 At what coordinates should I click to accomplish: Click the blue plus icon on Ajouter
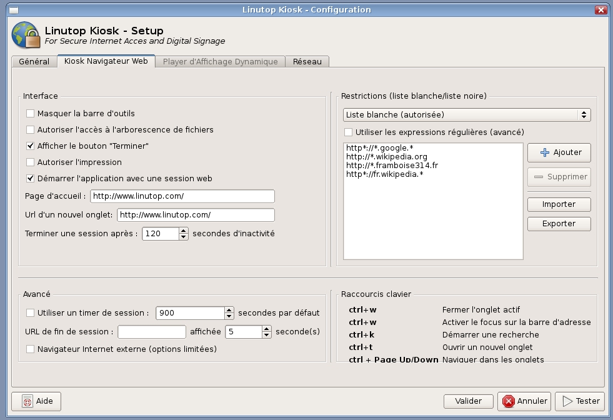pos(545,152)
